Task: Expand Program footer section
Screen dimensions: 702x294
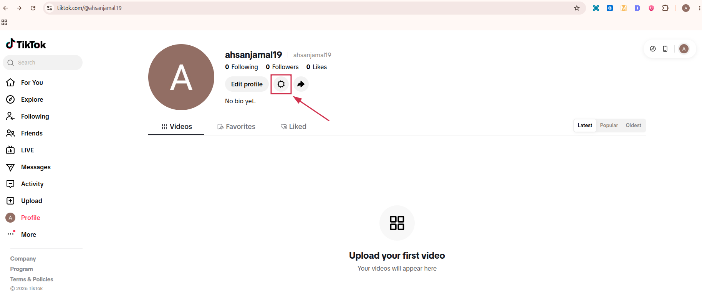Action: click(22, 269)
